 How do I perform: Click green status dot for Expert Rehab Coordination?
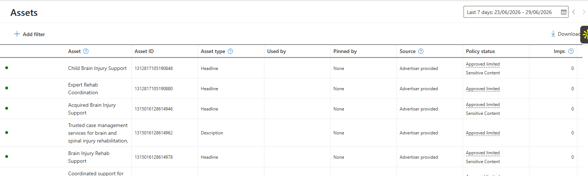(x=7, y=88)
